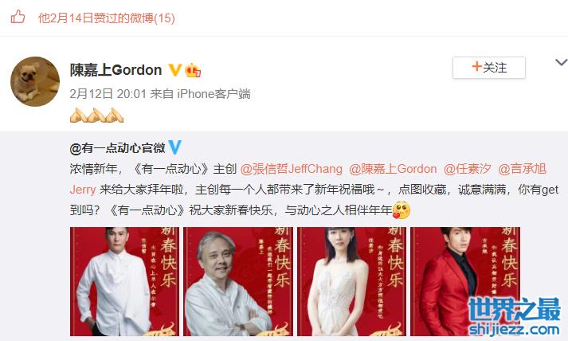This screenshot has height=341, width=568.
Task: Open the 2月12日 20:01 timestamp link
Action: [108, 94]
